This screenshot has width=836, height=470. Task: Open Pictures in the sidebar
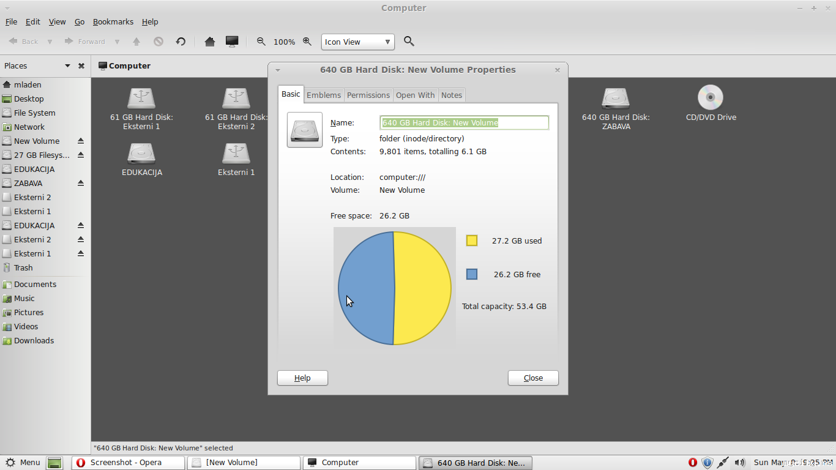coord(29,313)
